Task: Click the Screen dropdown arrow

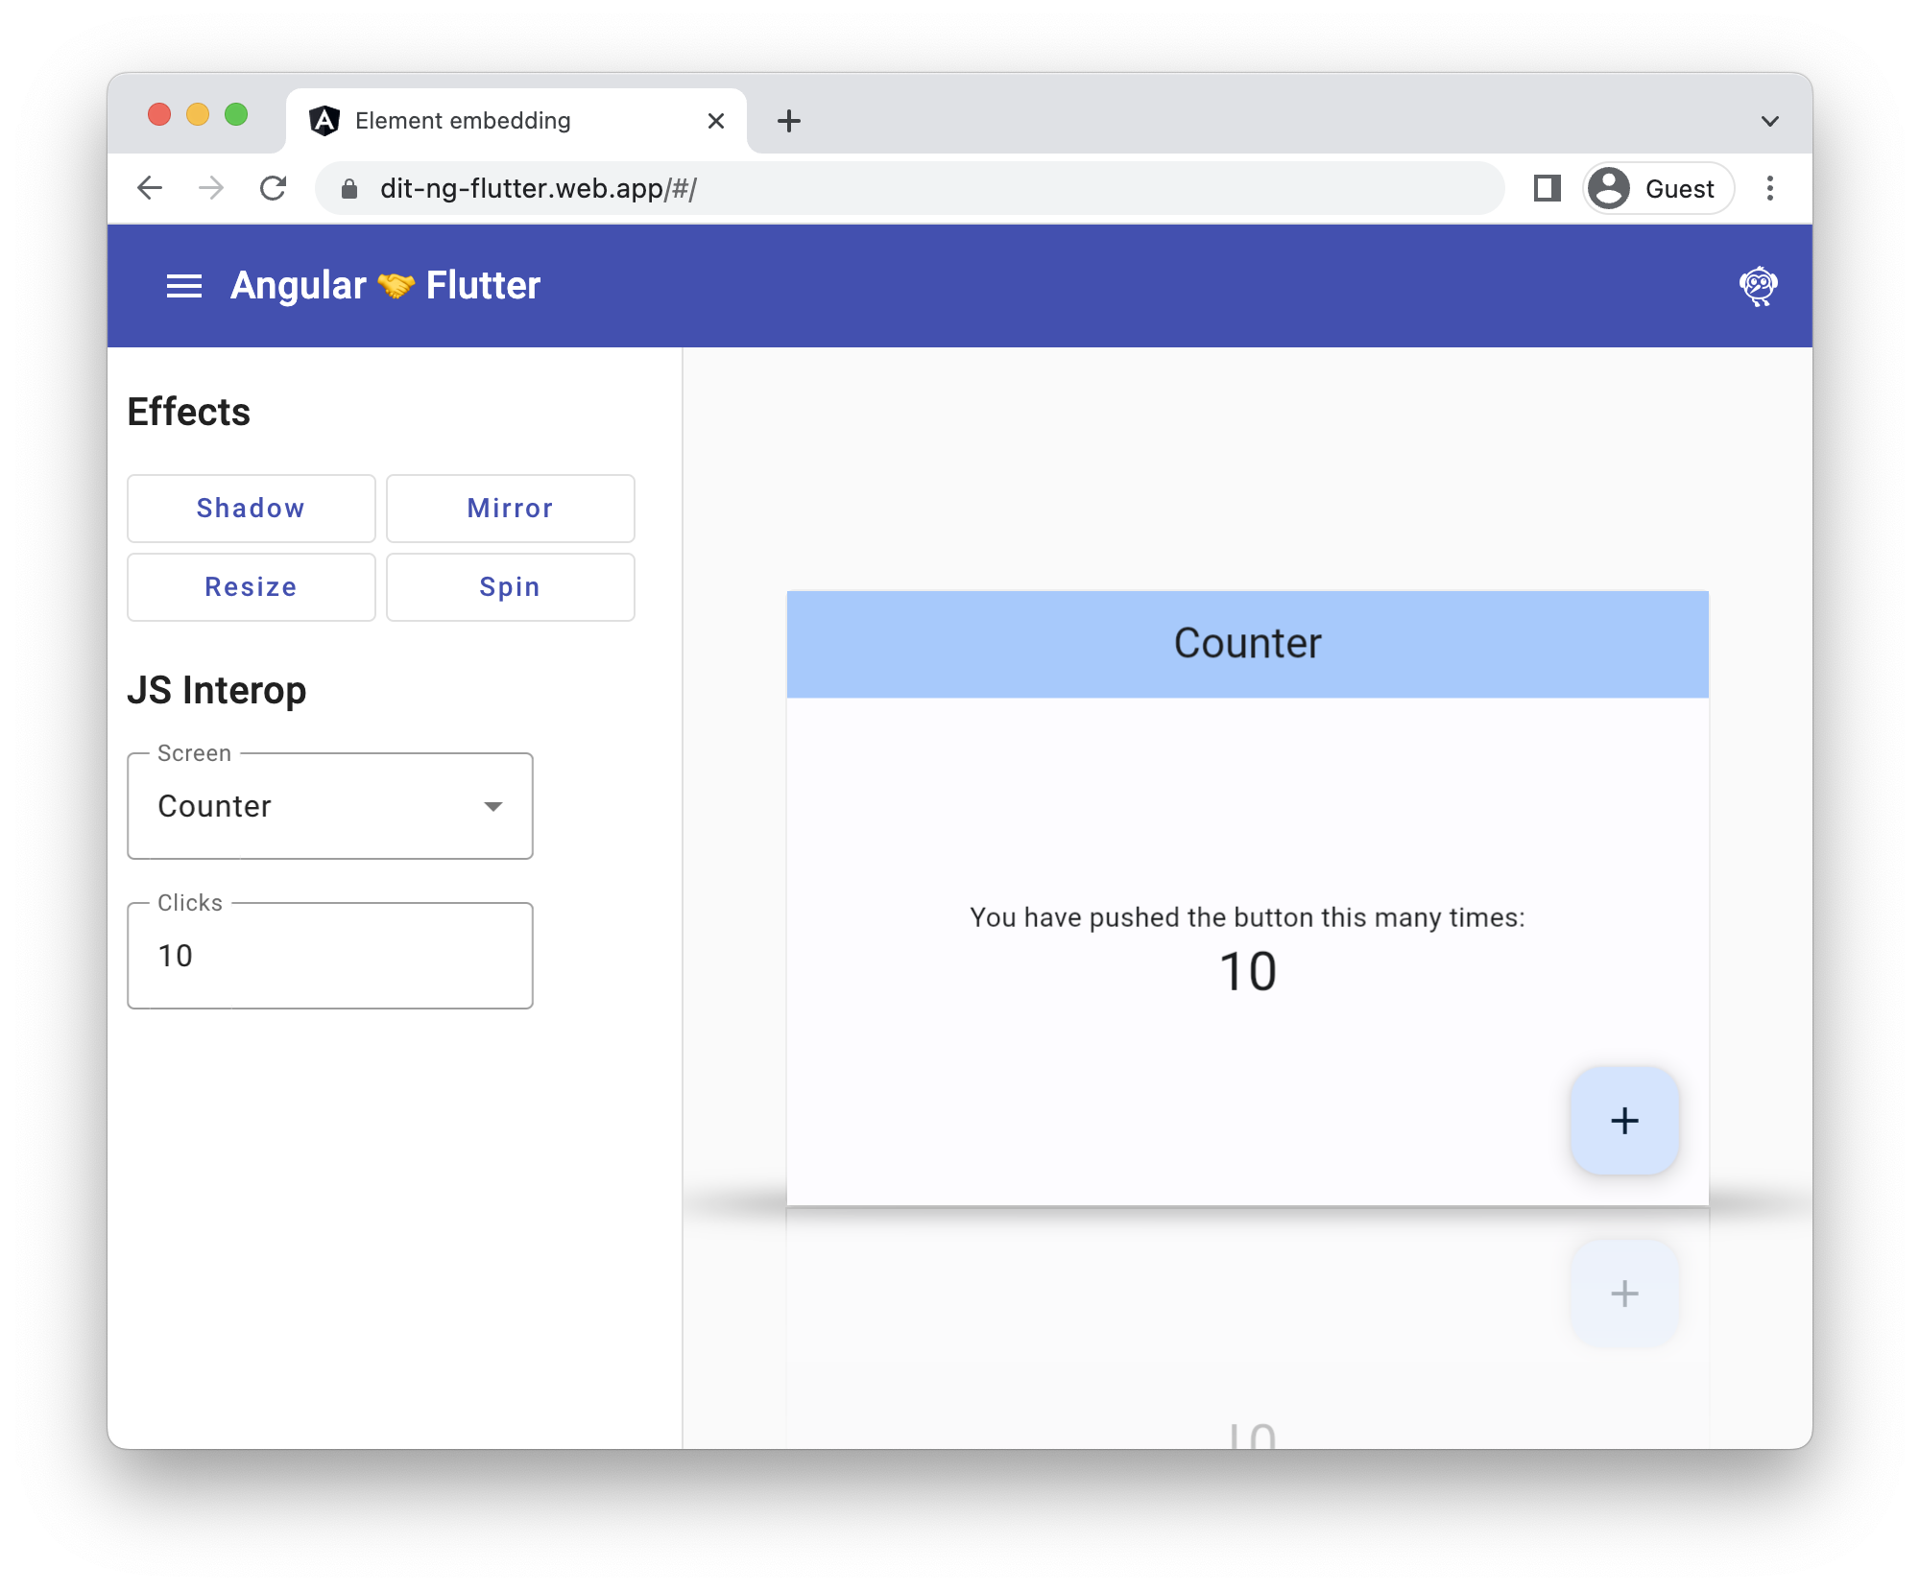Action: click(x=493, y=807)
